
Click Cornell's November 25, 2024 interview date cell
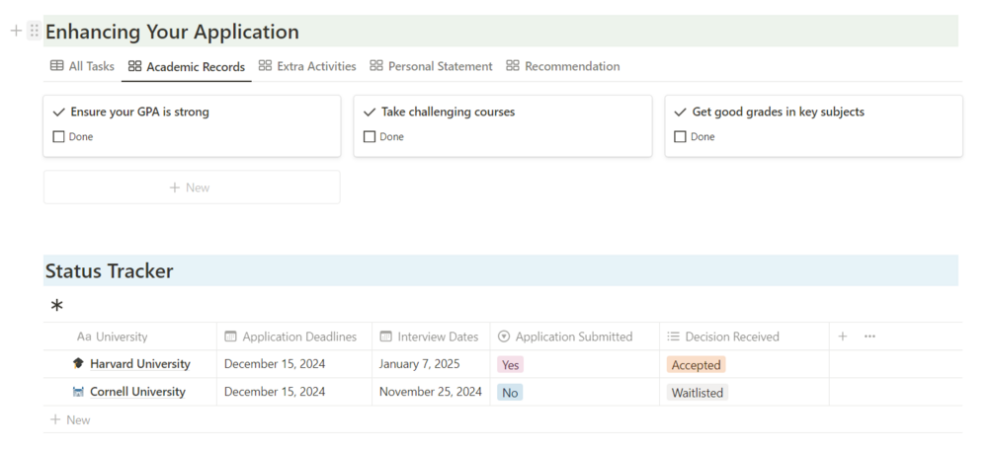431,392
